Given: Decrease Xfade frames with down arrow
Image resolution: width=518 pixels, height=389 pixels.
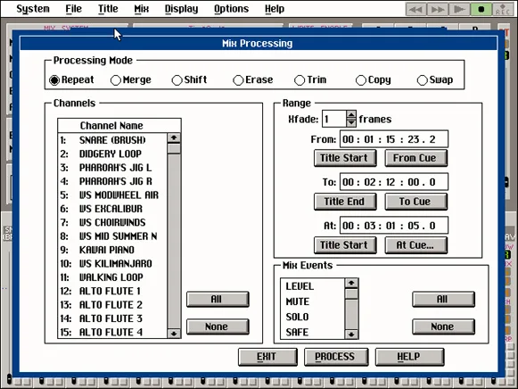Looking at the screenshot, I should 351,122.
